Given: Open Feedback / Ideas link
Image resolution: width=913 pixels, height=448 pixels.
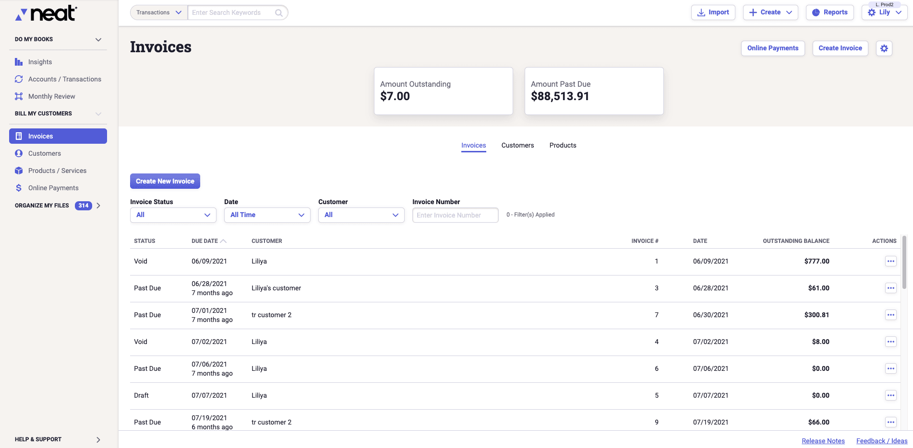Looking at the screenshot, I should point(882,441).
